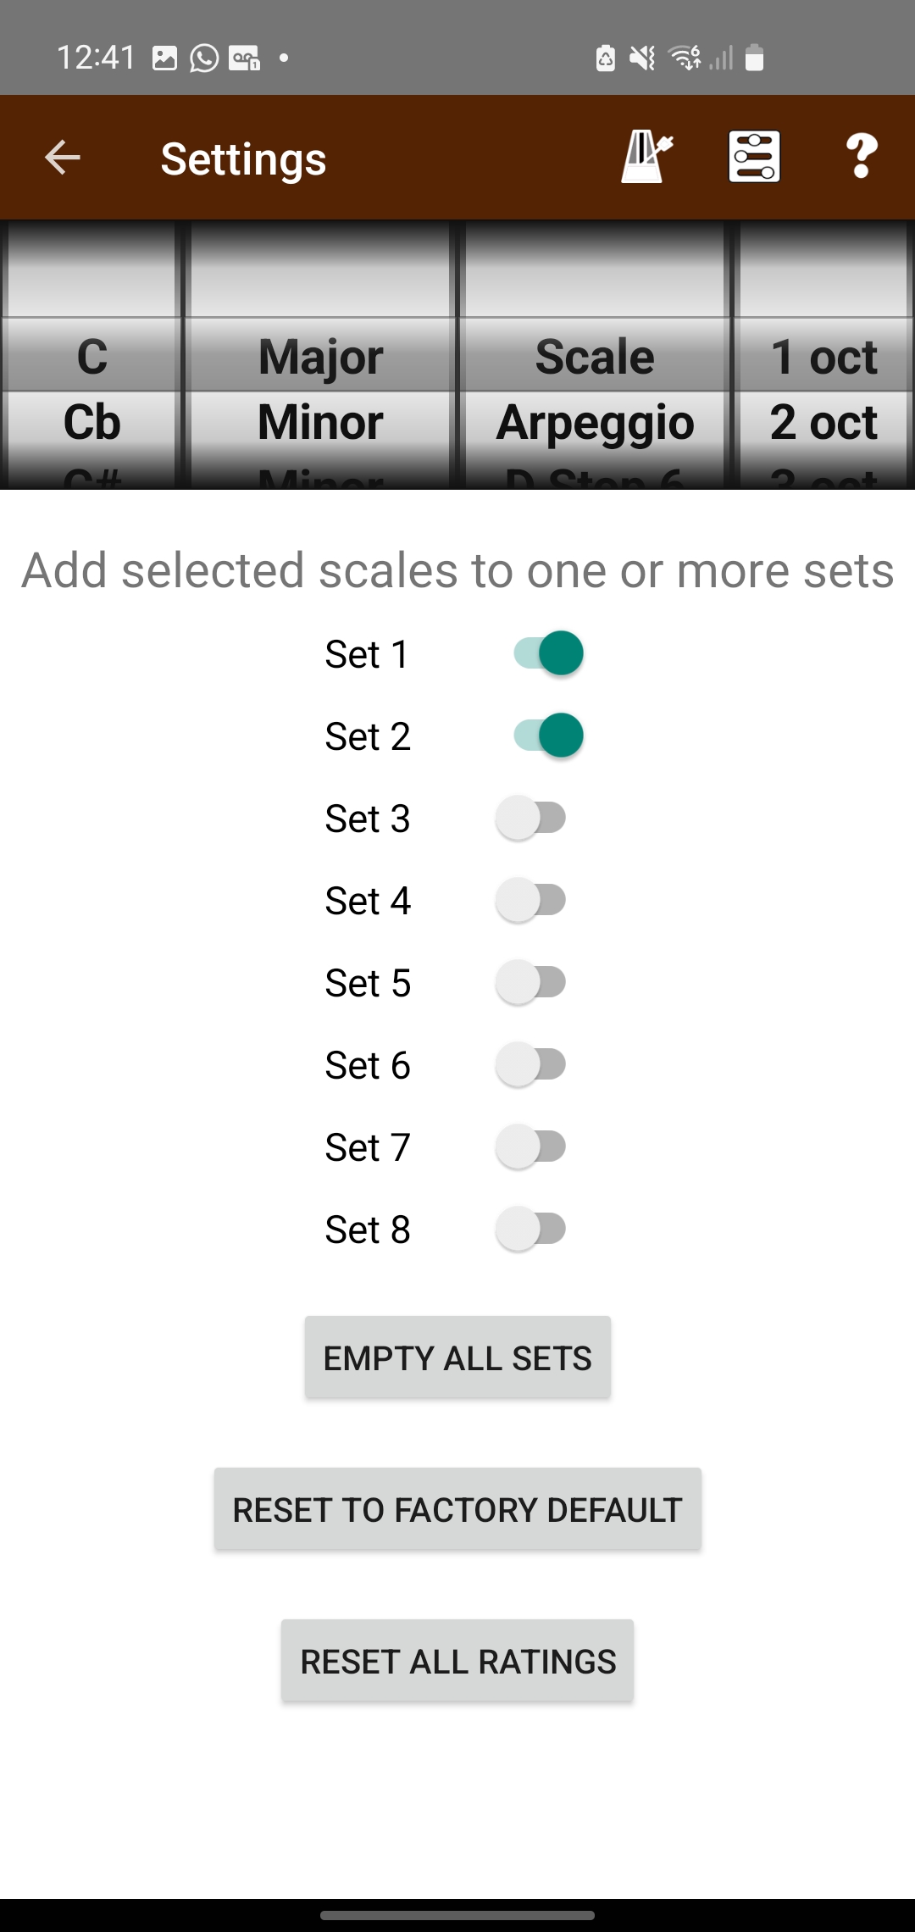Tap the gallery image notification icon

click(164, 58)
